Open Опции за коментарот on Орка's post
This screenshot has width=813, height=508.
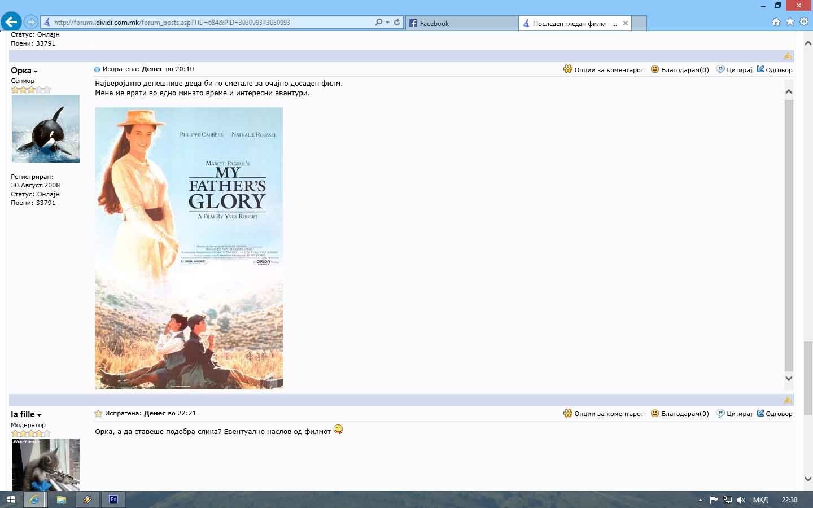609,70
